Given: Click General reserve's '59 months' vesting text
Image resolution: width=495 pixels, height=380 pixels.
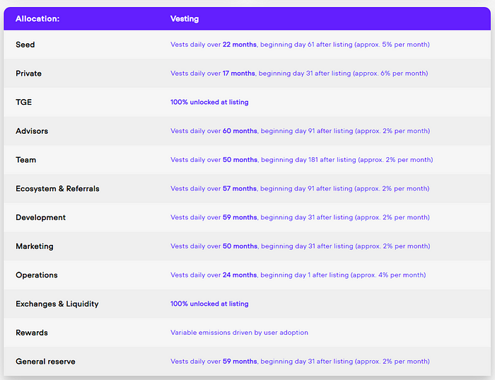Looking at the screenshot, I should (301, 362).
